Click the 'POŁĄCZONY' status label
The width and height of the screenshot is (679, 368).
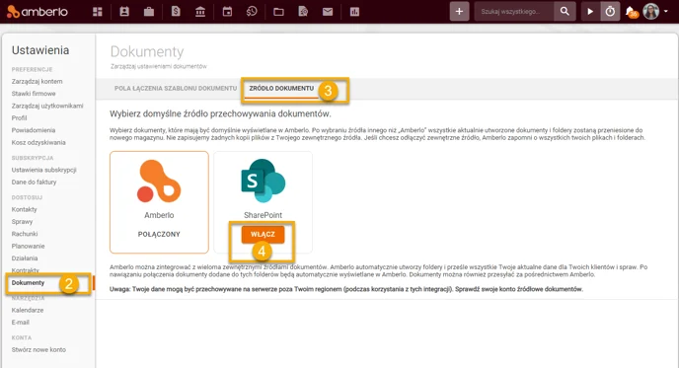tap(159, 234)
